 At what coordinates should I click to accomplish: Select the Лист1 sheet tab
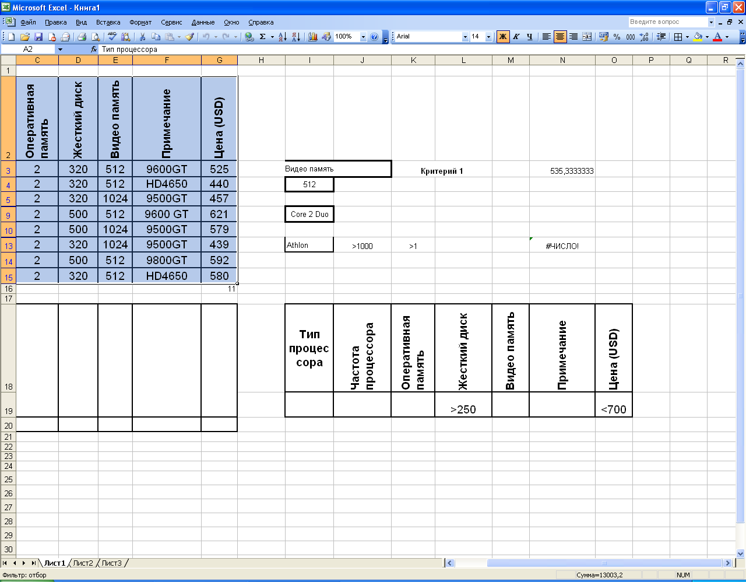coord(55,563)
